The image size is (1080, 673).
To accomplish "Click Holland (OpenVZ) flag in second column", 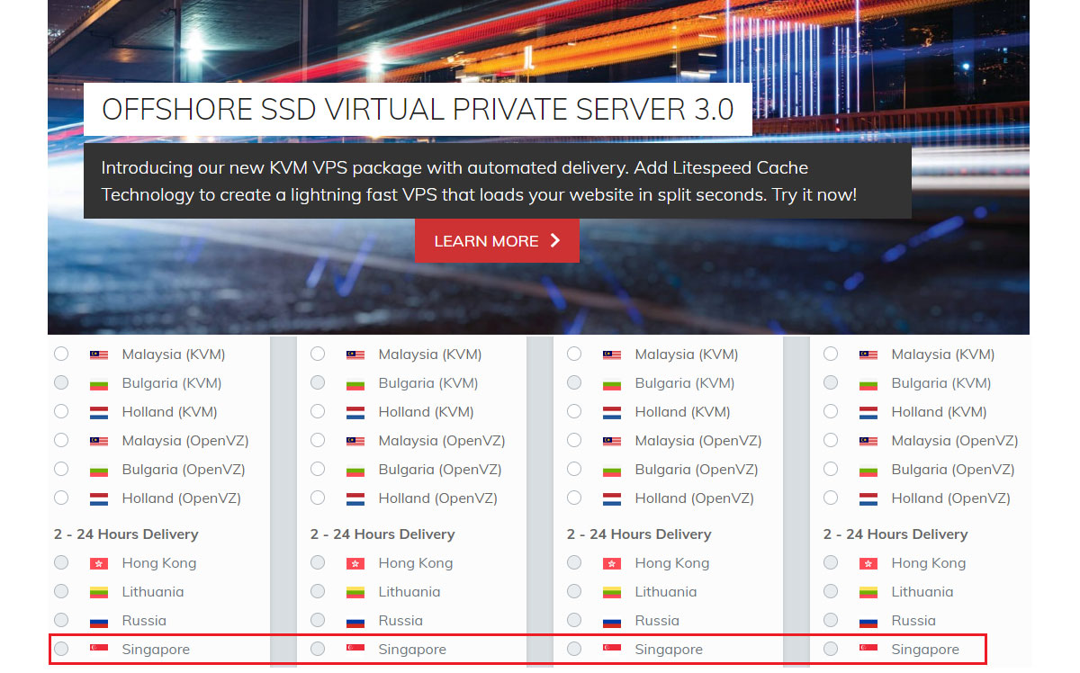I will [355, 499].
